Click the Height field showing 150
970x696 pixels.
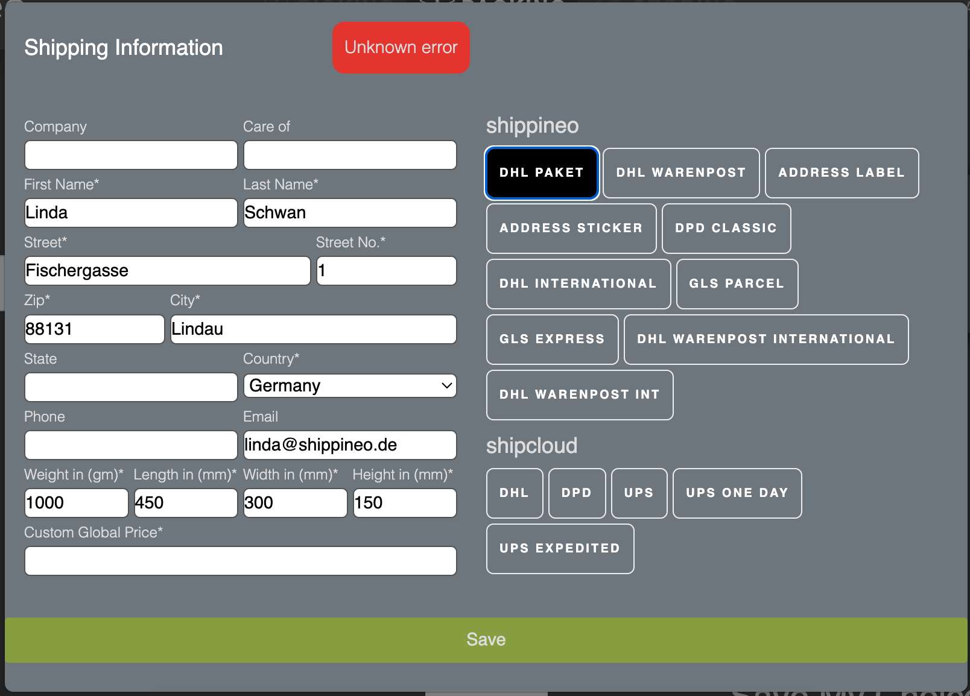click(x=405, y=503)
